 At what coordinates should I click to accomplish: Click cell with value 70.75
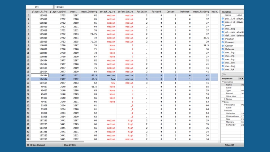(x=89, y=34)
